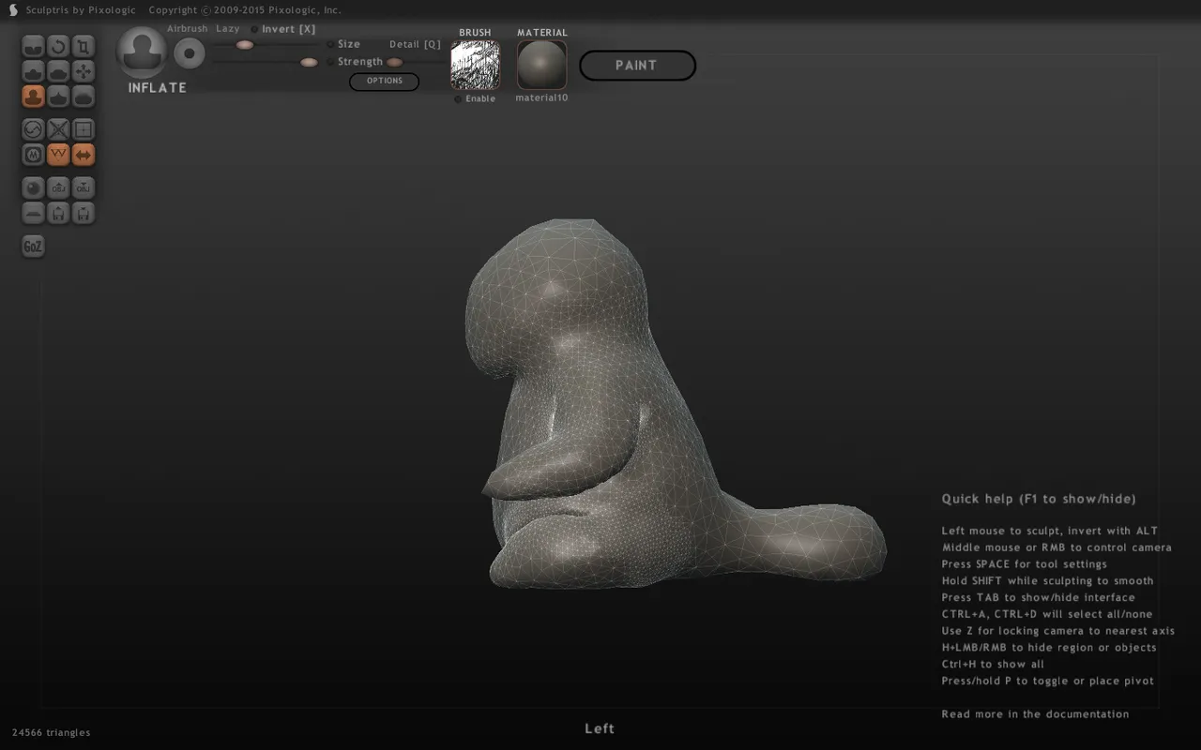1201x750 pixels.
Task: Click 'Ctrl+H to show all' text
Action: (993, 664)
